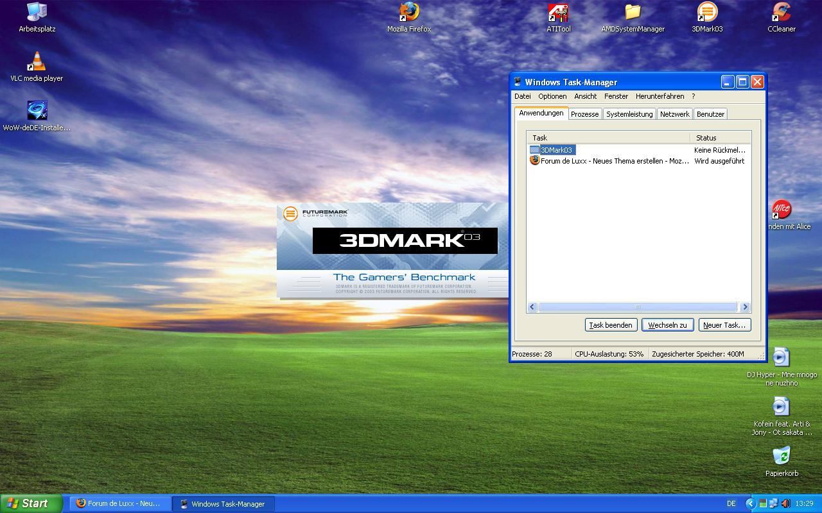The image size is (822, 513).
Task: Select the 3DMark03 desktop shortcut
Action: point(707,17)
